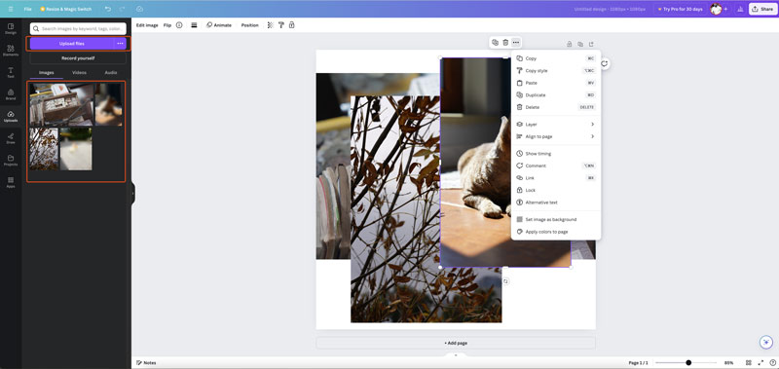This screenshot has width=779, height=369.
Task: Expand the Align to page submenu
Action: [x=556, y=136]
